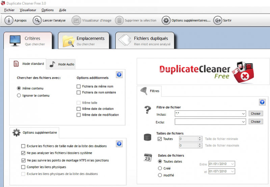
Task: Click the pages icon on Fichiers dupliqués
Action: [x=125, y=40]
